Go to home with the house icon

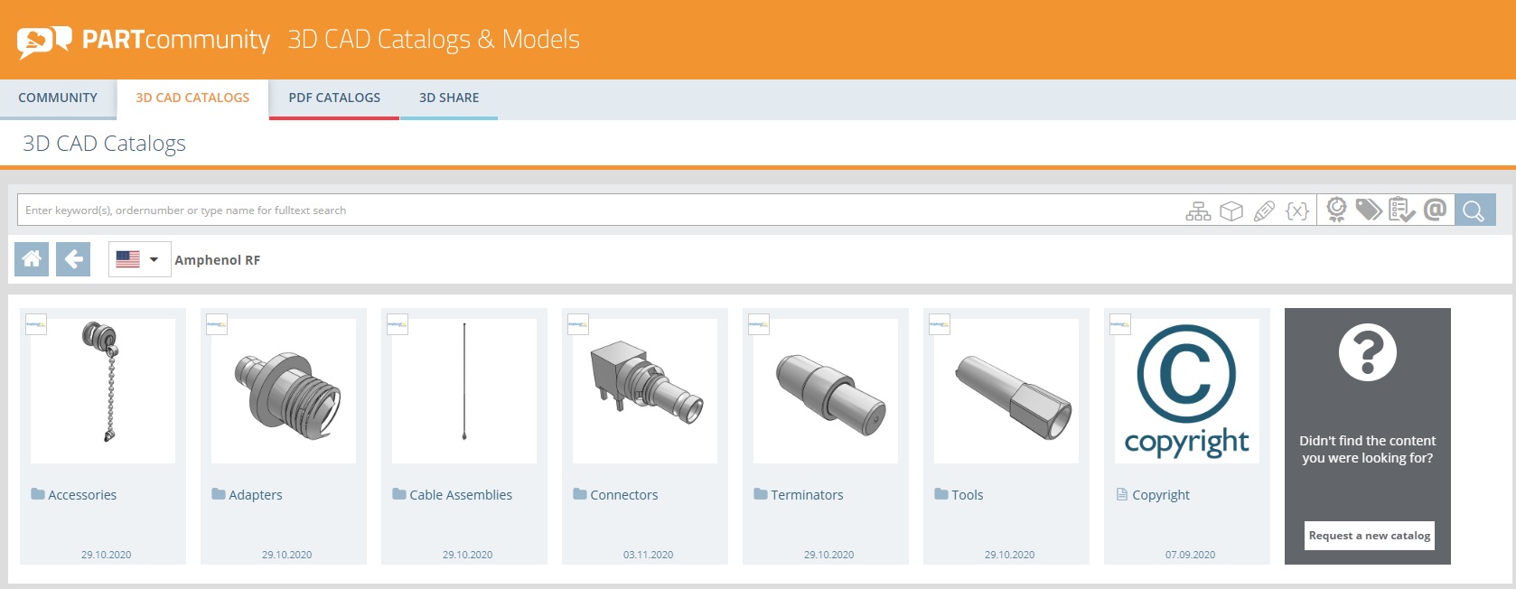click(32, 259)
